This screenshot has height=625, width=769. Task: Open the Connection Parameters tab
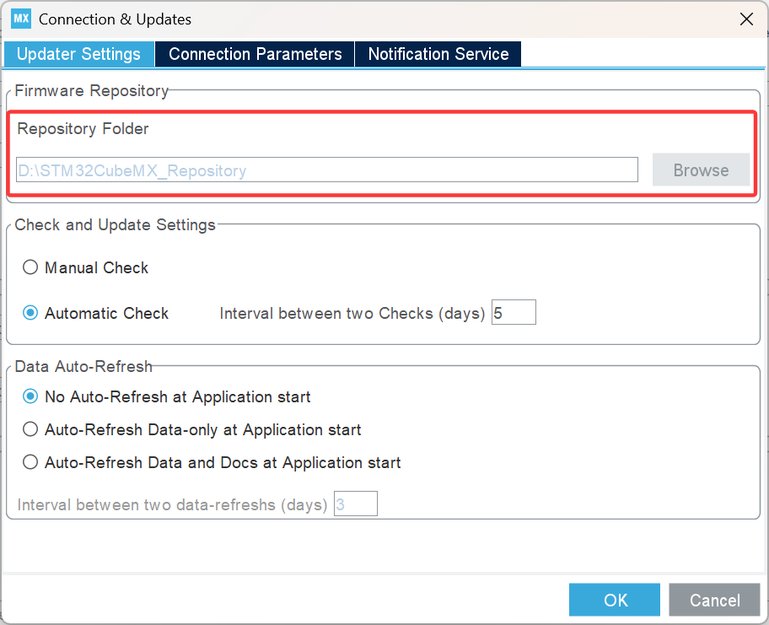255,54
